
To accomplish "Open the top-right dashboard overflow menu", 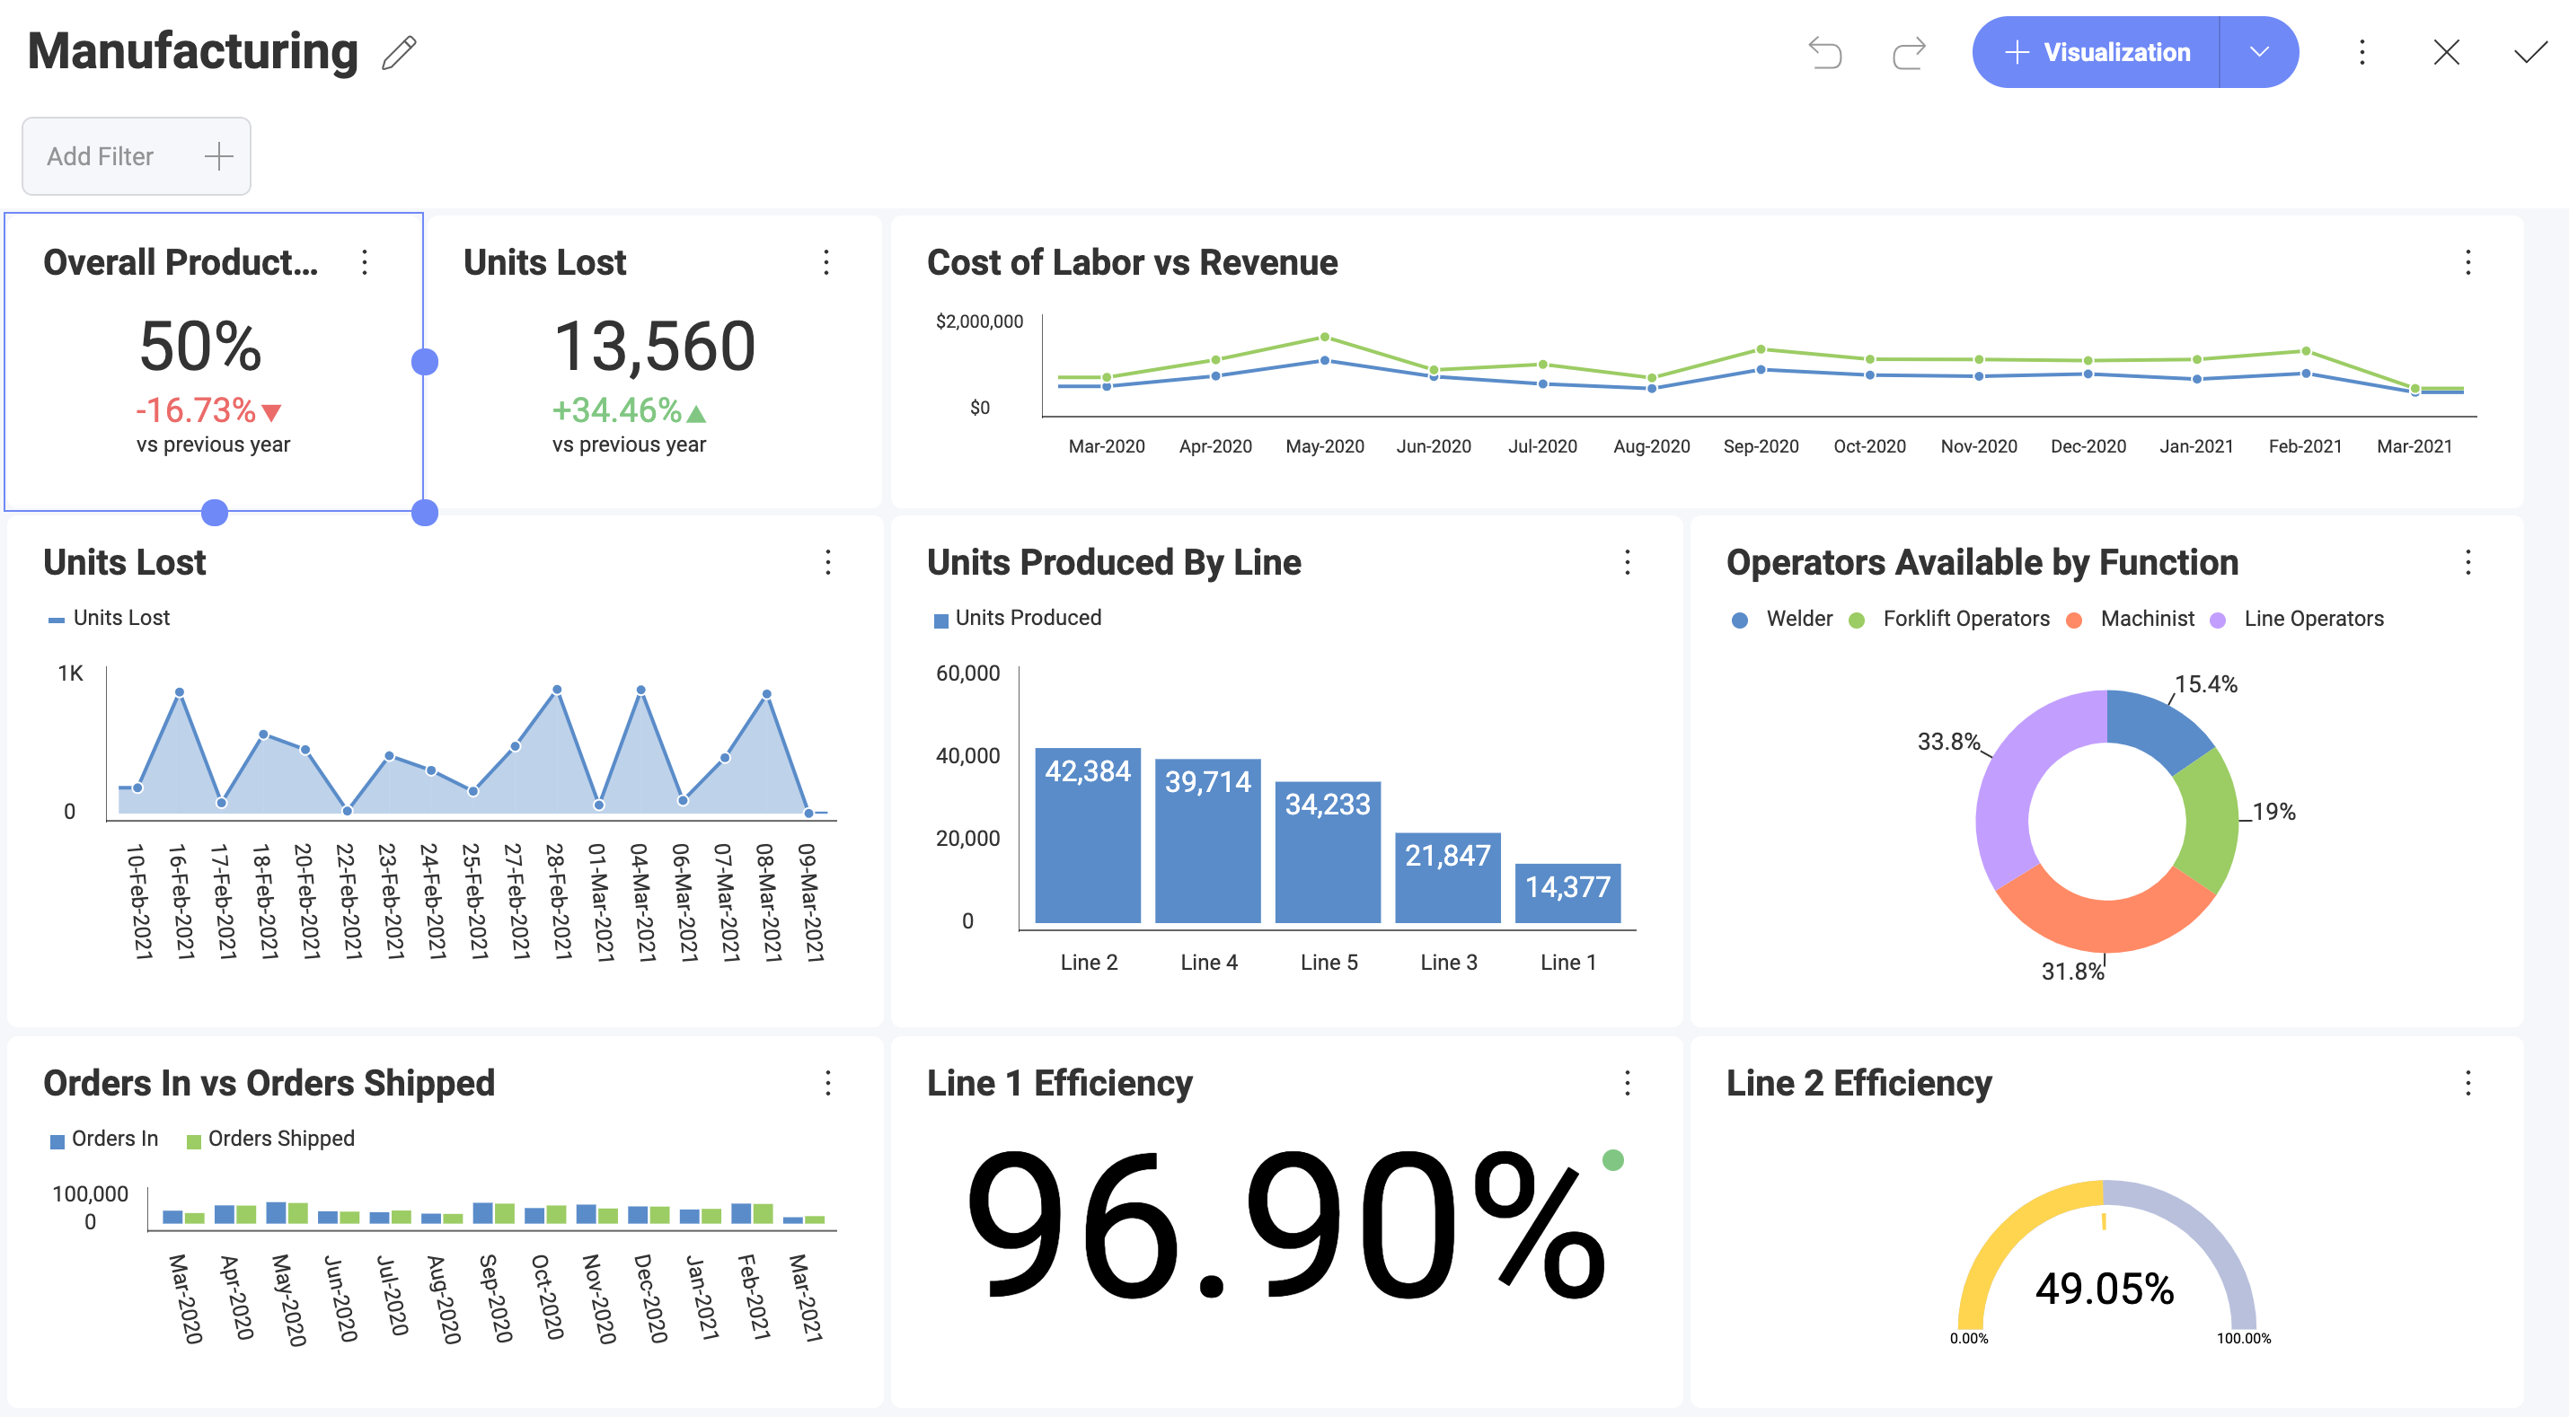I will pyautogui.click(x=2362, y=53).
